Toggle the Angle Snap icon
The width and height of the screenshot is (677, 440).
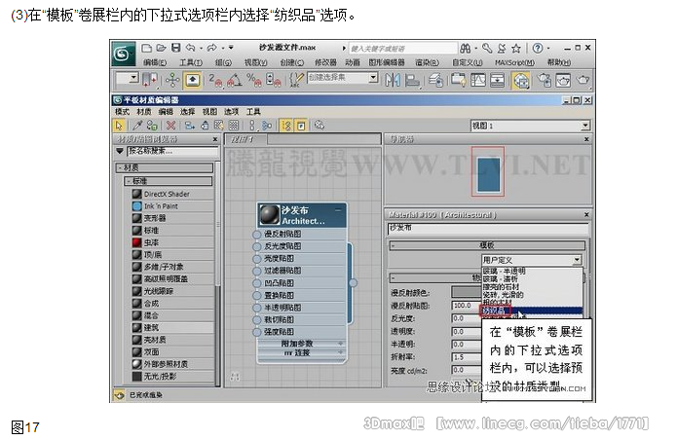click(235, 80)
